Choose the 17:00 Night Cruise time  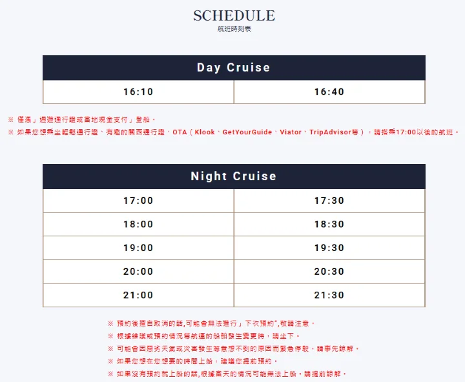point(138,201)
